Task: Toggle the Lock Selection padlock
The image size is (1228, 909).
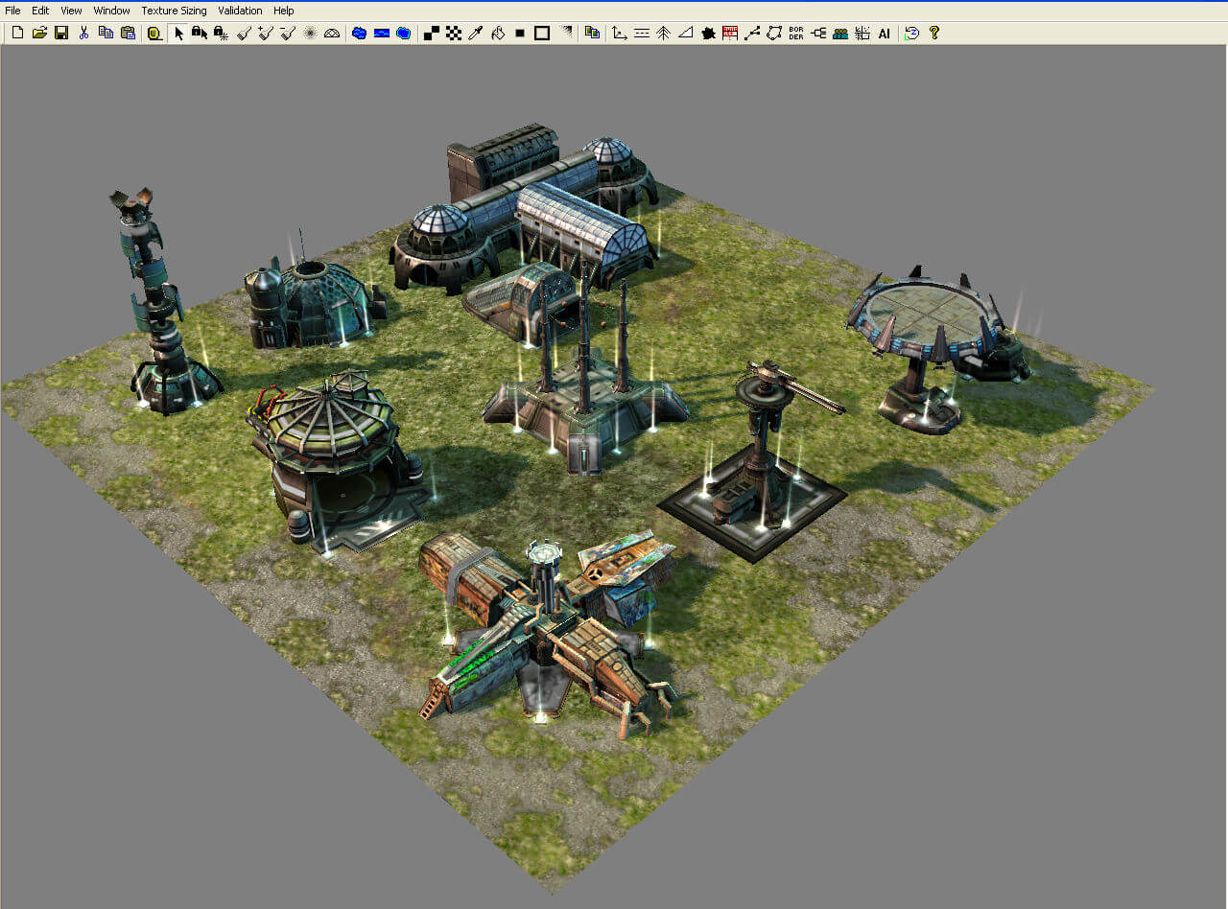Action: click(x=199, y=32)
